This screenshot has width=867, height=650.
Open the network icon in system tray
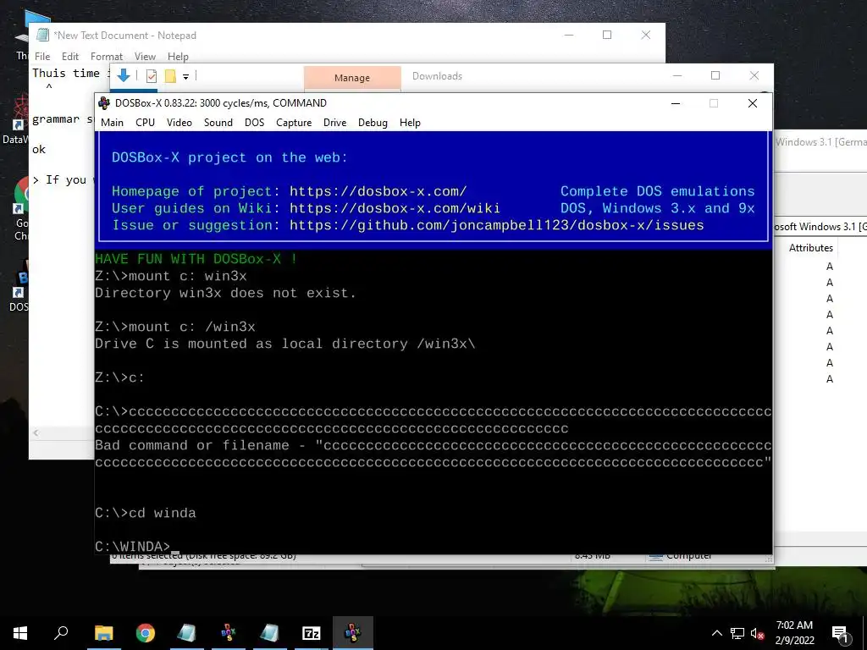pos(737,633)
